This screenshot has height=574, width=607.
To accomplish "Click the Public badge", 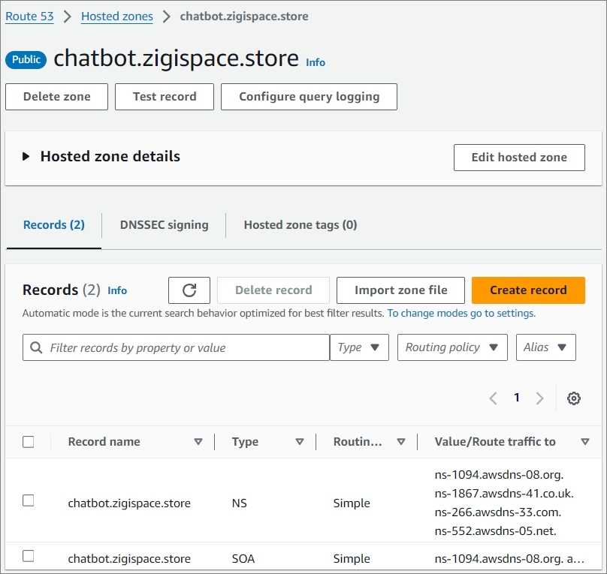I will point(26,60).
